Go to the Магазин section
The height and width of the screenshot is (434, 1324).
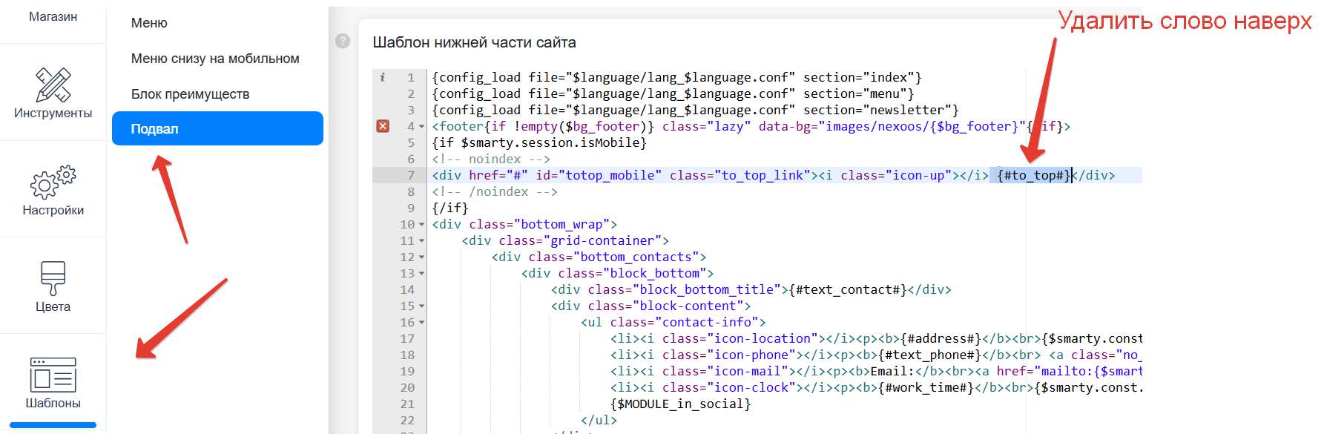tap(53, 16)
